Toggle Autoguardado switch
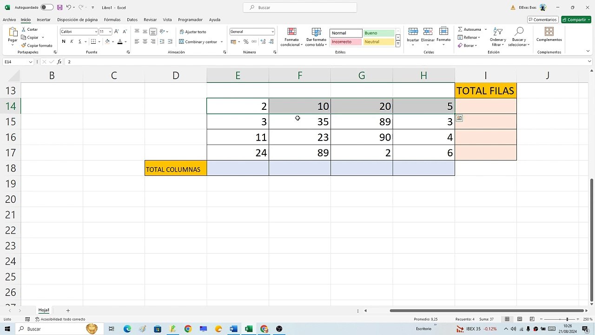This screenshot has width=595, height=335. tap(47, 7)
